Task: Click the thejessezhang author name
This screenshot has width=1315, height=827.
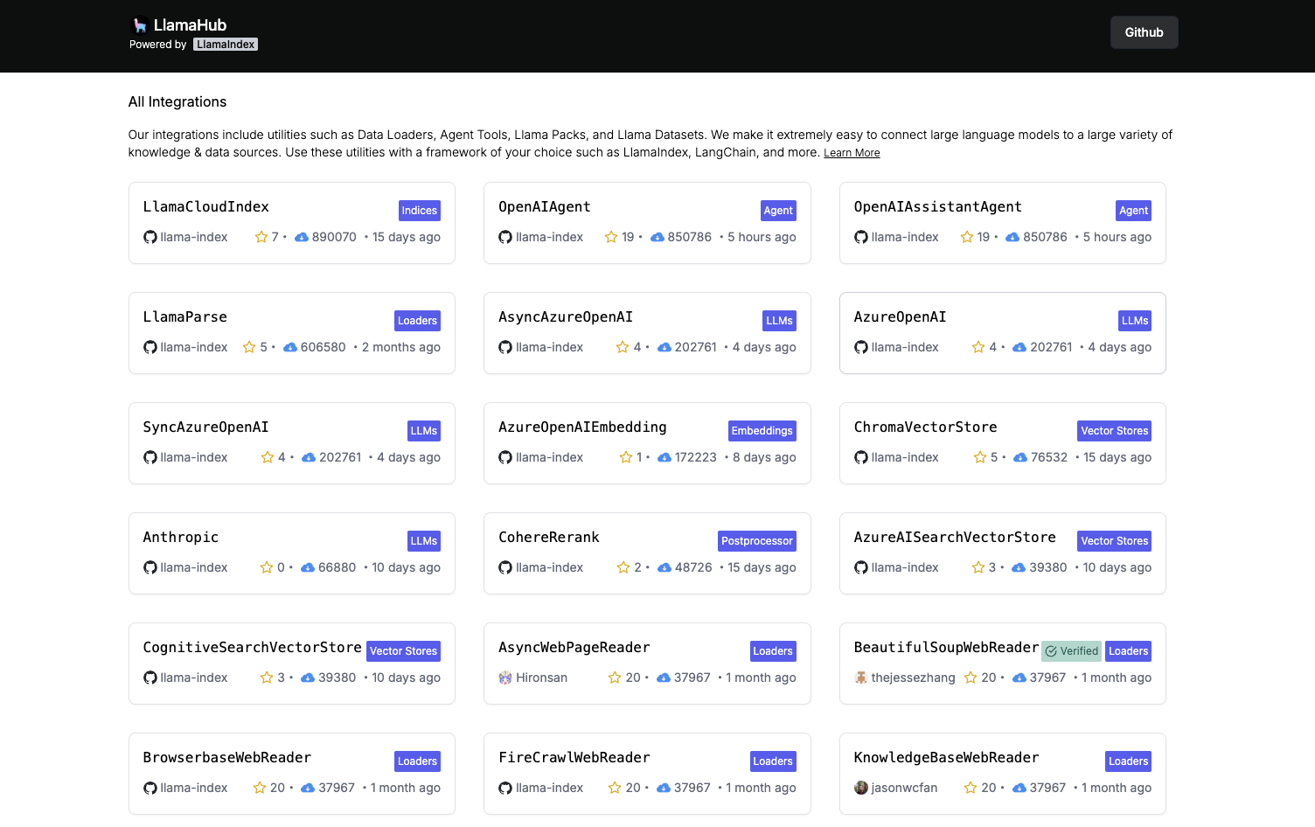Action: 914,678
